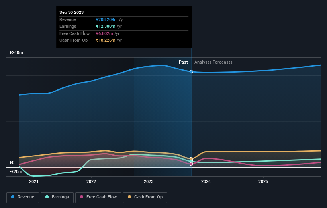Viewport: 327px width, 208px height.
Task: Click the €208.209m revenue value
Action: [x=107, y=19]
